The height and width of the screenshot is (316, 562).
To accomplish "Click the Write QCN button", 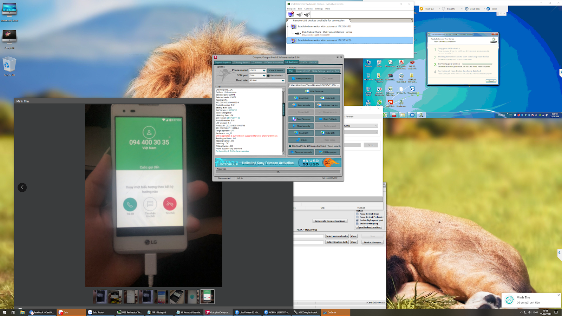I will [x=327, y=133].
